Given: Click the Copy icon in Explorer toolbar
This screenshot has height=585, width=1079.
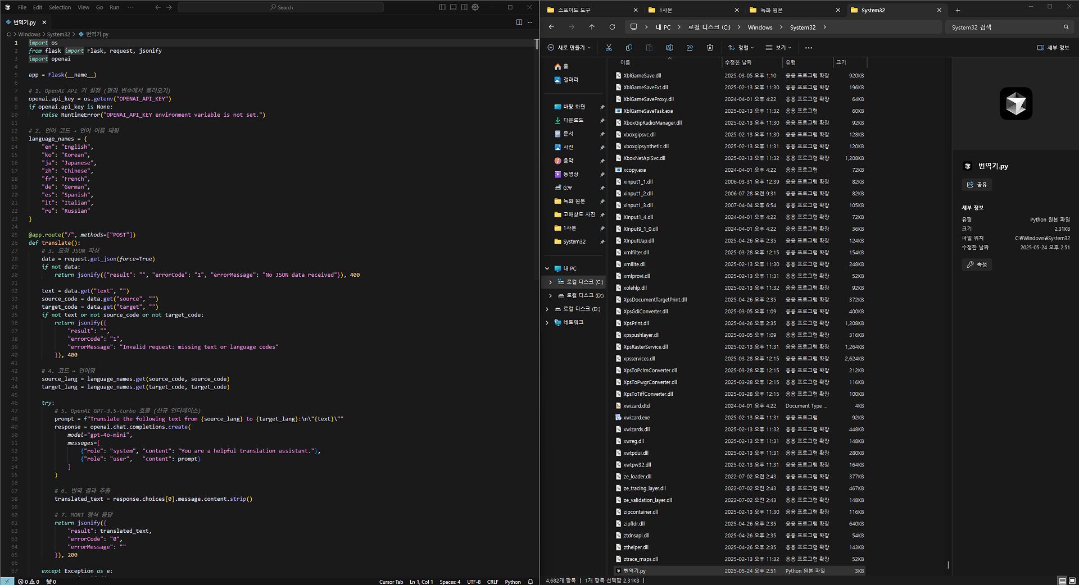Looking at the screenshot, I should (x=629, y=48).
